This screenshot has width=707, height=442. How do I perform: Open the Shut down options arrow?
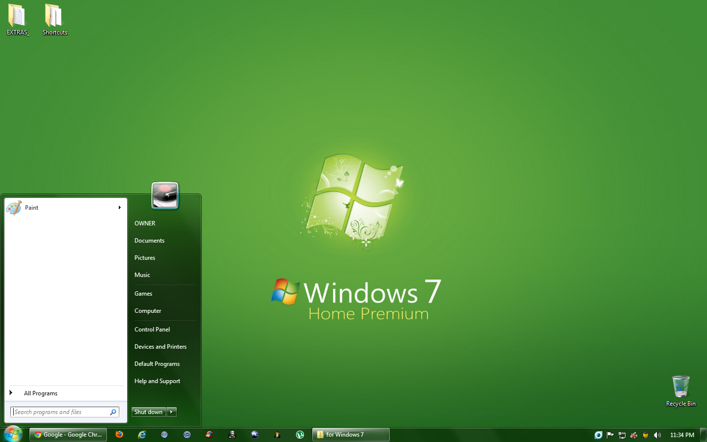tap(171, 412)
